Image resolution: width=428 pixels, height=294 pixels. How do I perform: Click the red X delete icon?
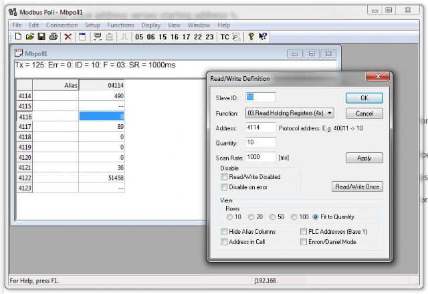point(68,37)
